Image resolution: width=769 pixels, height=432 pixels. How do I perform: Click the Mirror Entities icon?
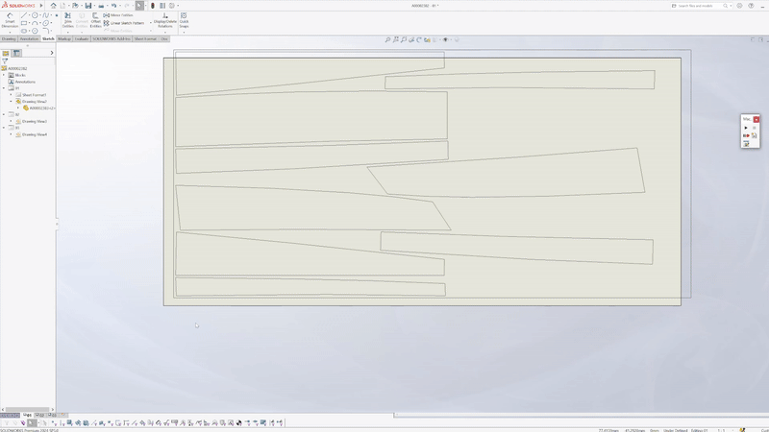click(122, 15)
